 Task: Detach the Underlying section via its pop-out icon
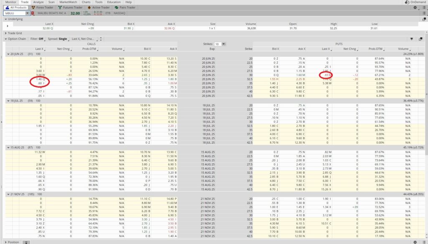click(424, 19)
